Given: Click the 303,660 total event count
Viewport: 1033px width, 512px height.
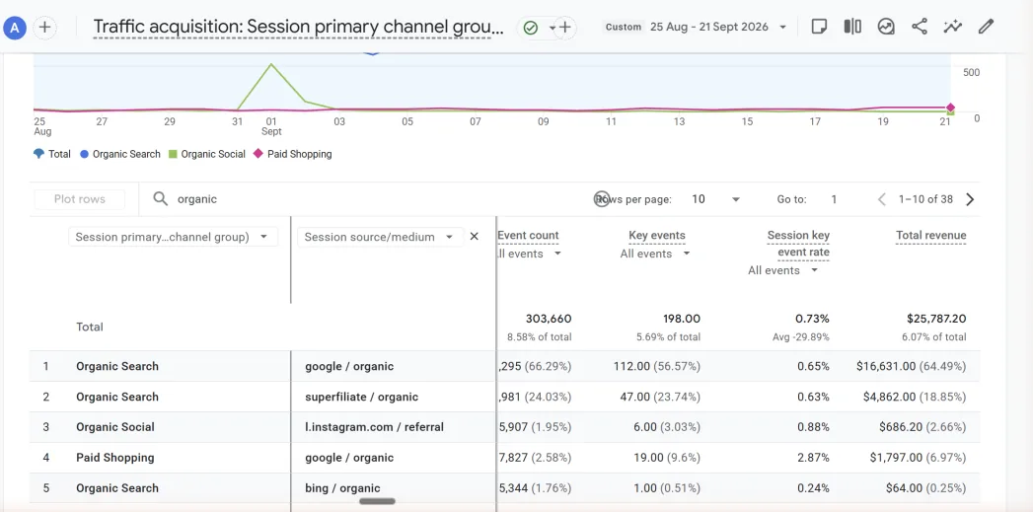Looking at the screenshot, I should (549, 319).
